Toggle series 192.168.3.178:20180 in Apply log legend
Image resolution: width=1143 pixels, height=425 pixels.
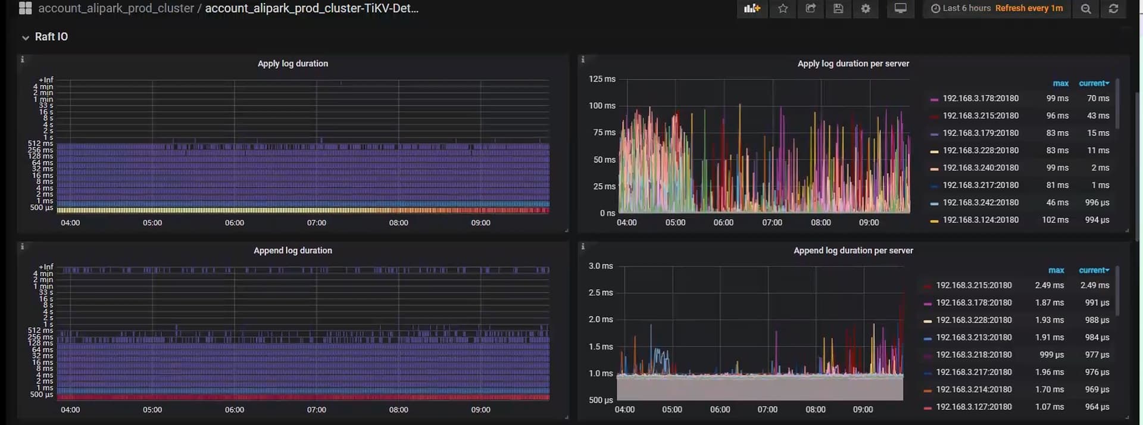click(980, 98)
